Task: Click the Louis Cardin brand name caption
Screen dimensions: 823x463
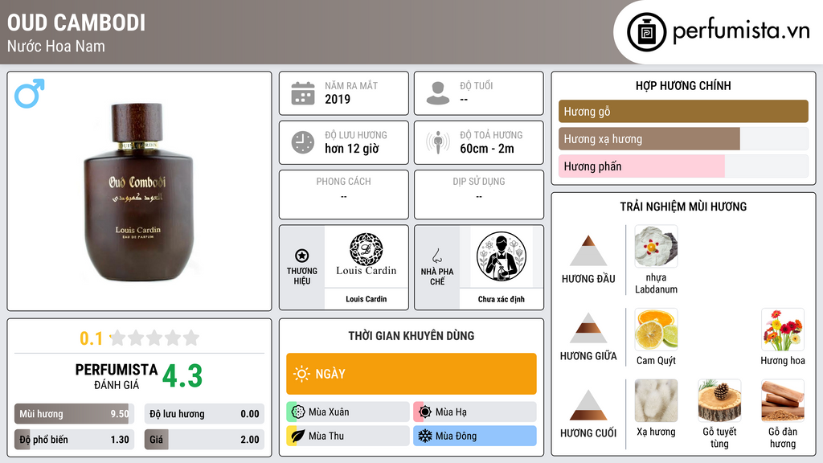Action: coord(366,299)
